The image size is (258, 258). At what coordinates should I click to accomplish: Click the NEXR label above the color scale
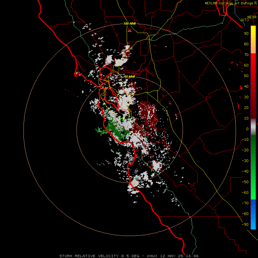click(x=252, y=17)
